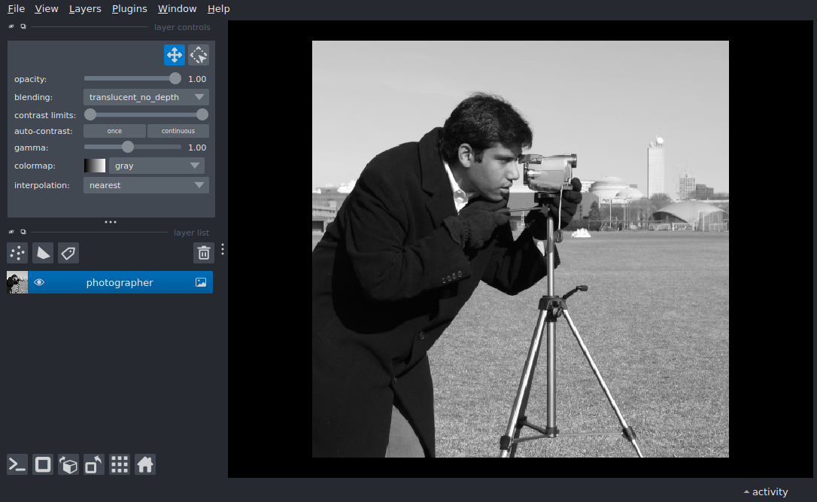
Task: Toggle 2D/3D view with the square icon
Action: coord(43,464)
